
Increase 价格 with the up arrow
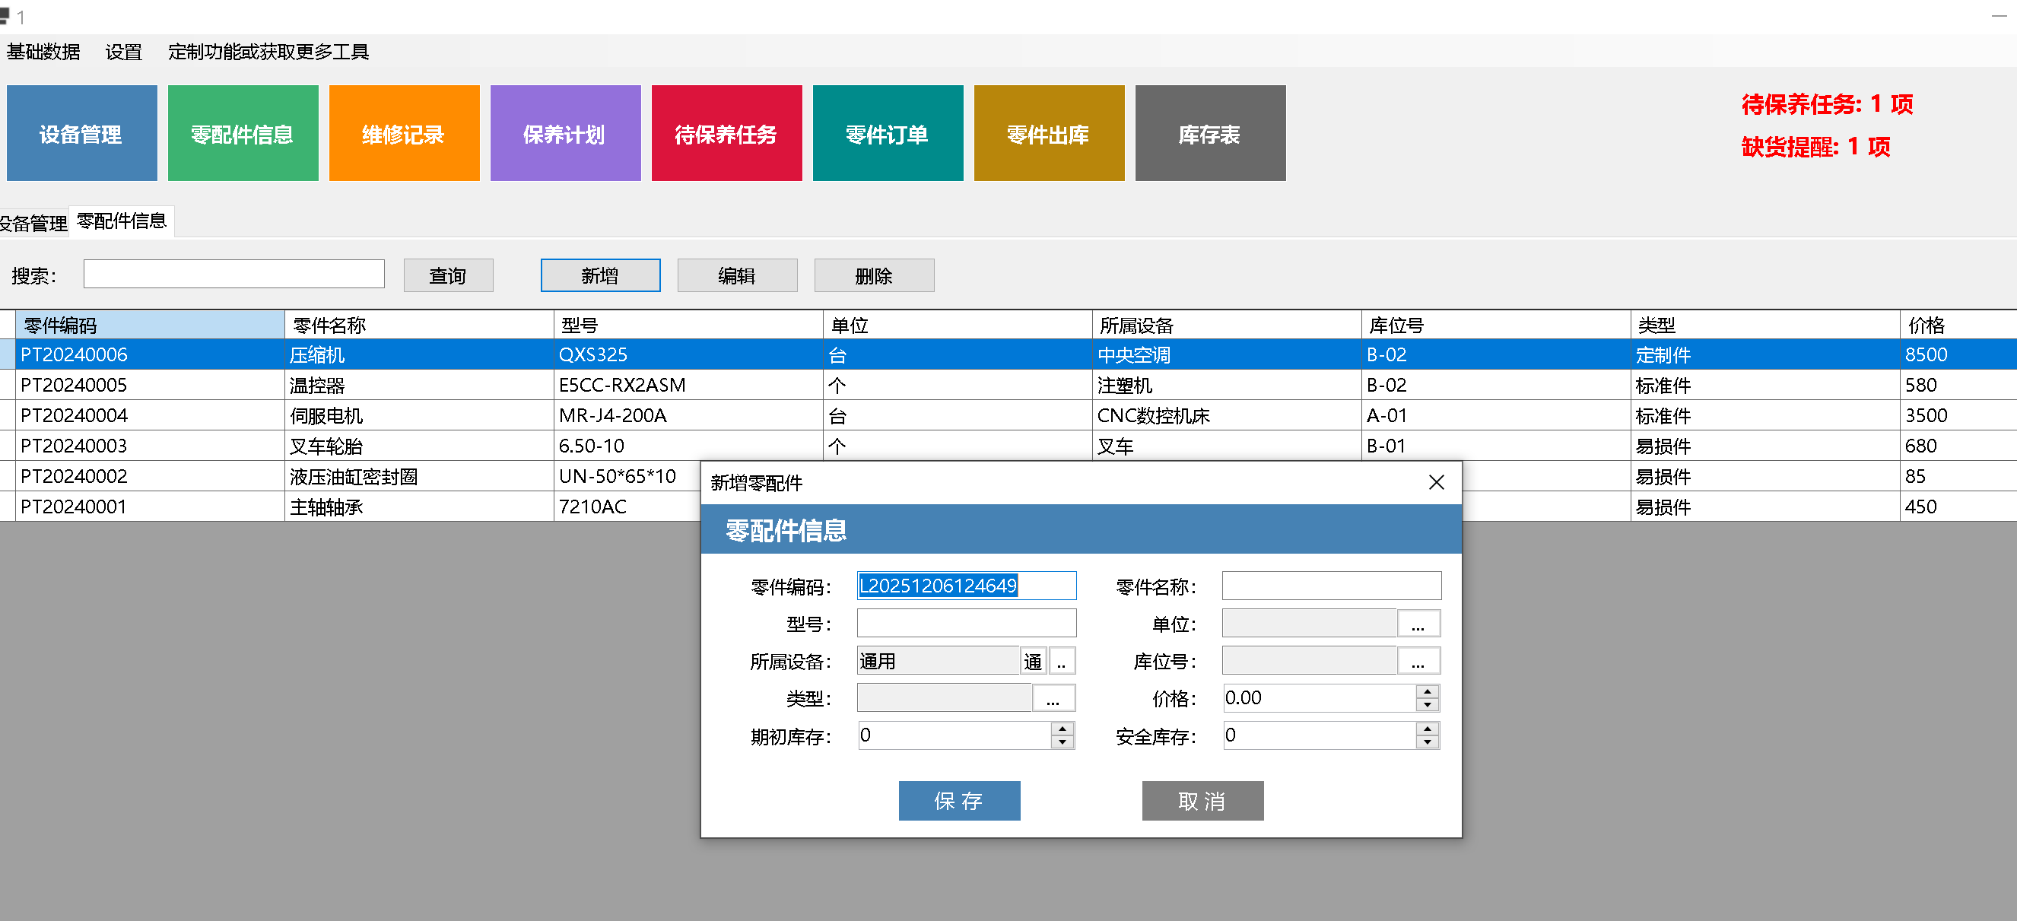click(1428, 691)
